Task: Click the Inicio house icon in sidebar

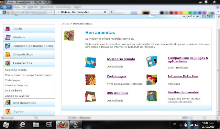Action: pos(8,29)
